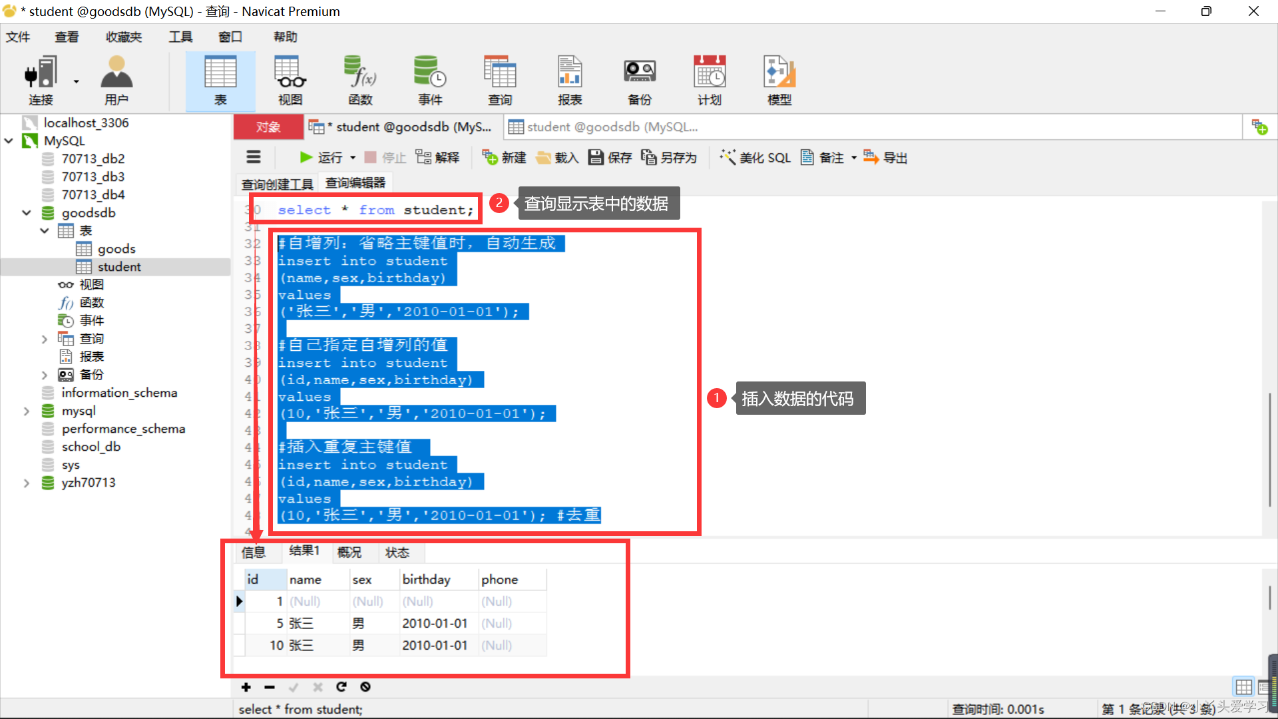Refresh results with the reload icon

(341, 687)
